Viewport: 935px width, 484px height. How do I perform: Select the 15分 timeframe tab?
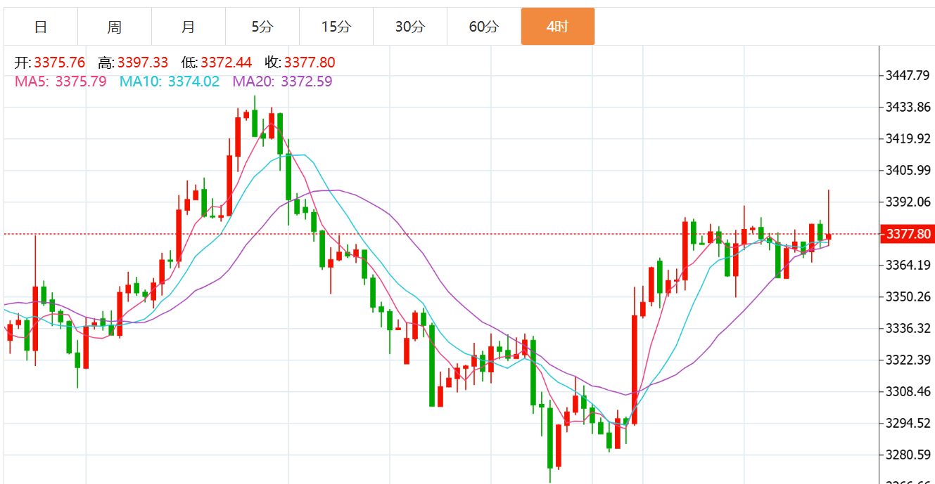[336, 27]
